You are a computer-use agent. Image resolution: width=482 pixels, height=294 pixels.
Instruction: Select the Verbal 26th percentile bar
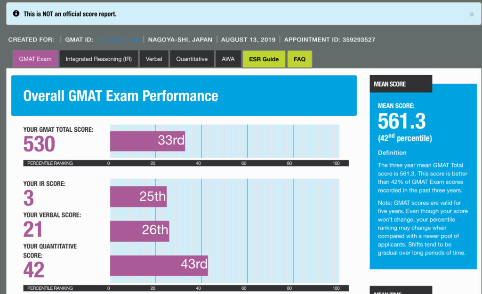(140, 230)
